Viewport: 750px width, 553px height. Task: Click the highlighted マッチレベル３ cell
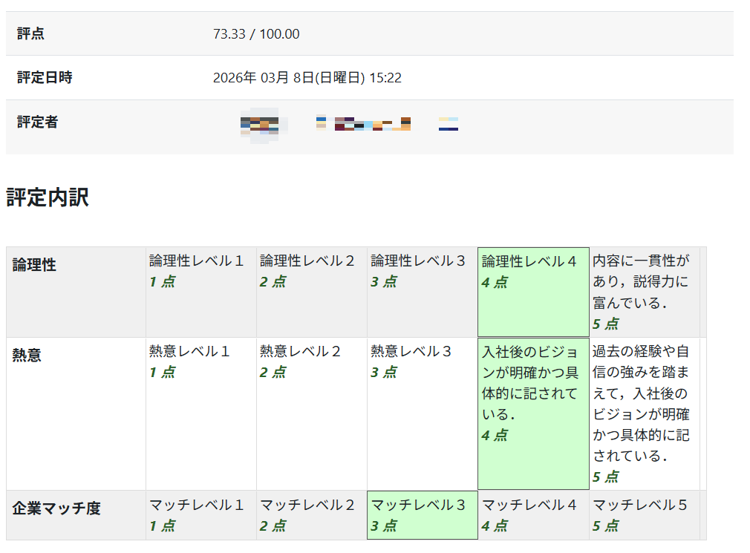click(422, 515)
